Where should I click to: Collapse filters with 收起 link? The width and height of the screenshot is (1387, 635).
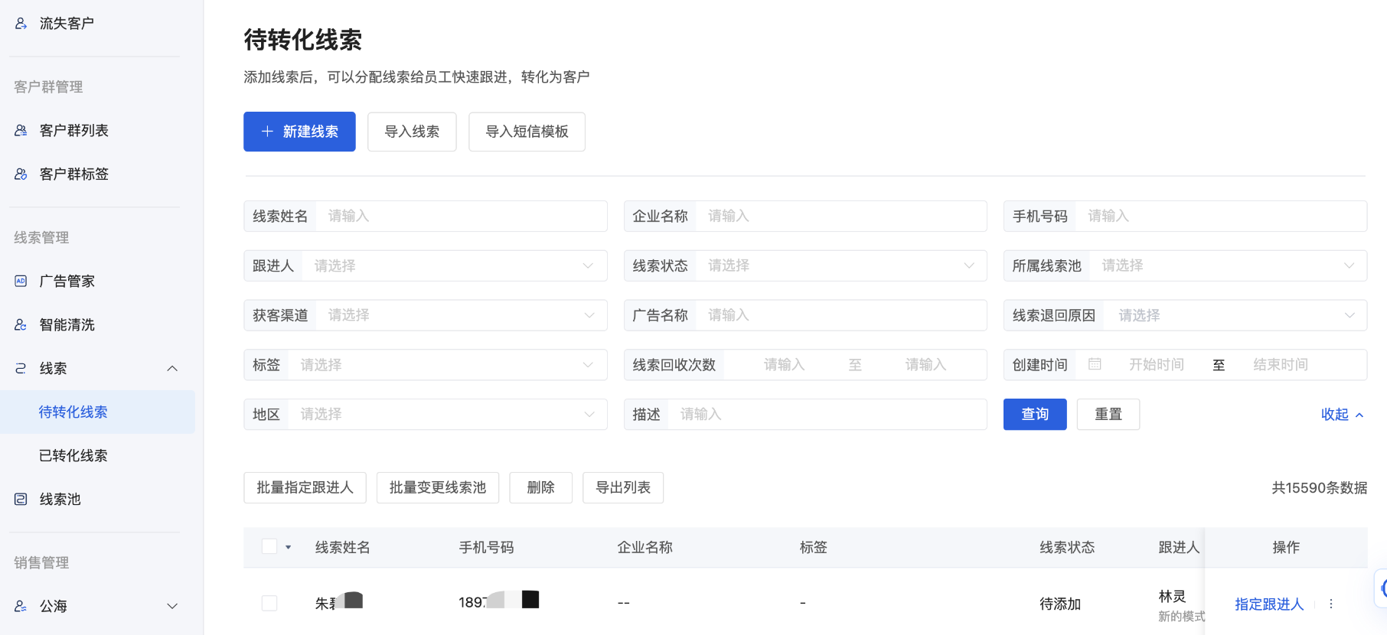tap(1343, 415)
